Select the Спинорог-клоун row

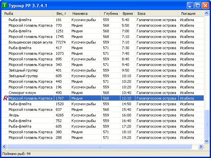103,93
